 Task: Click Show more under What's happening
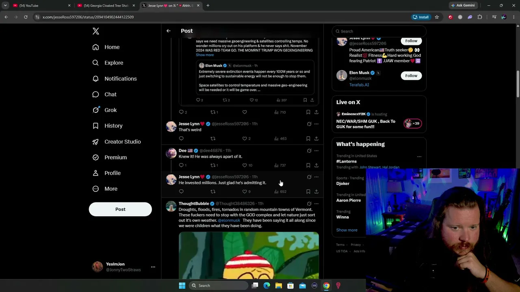[x=347, y=230]
